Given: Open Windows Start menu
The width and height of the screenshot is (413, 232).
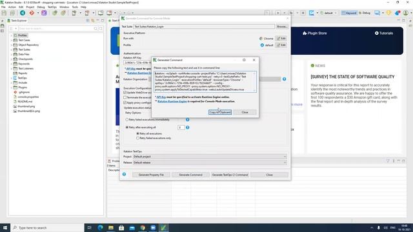Looking at the screenshot, I should click(x=5, y=227).
